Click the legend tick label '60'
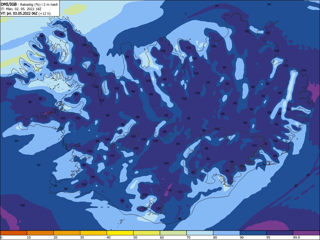 pos(162,237)
